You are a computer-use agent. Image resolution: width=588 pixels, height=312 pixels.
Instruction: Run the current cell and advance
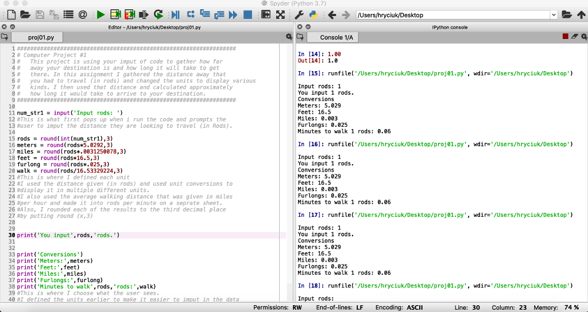pos(129,14)
